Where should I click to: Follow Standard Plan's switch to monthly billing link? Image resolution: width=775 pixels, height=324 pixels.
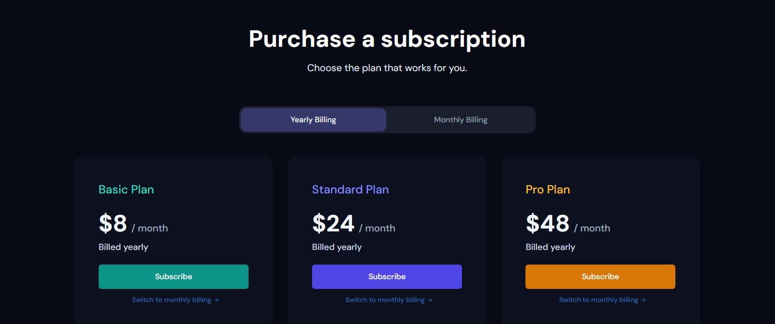[385, 300]
